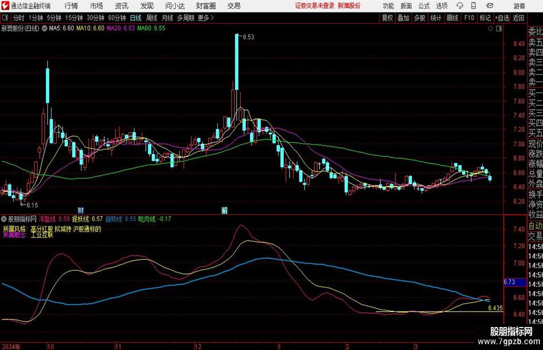Add stock with the +自选 button

(x=502, y=18)
